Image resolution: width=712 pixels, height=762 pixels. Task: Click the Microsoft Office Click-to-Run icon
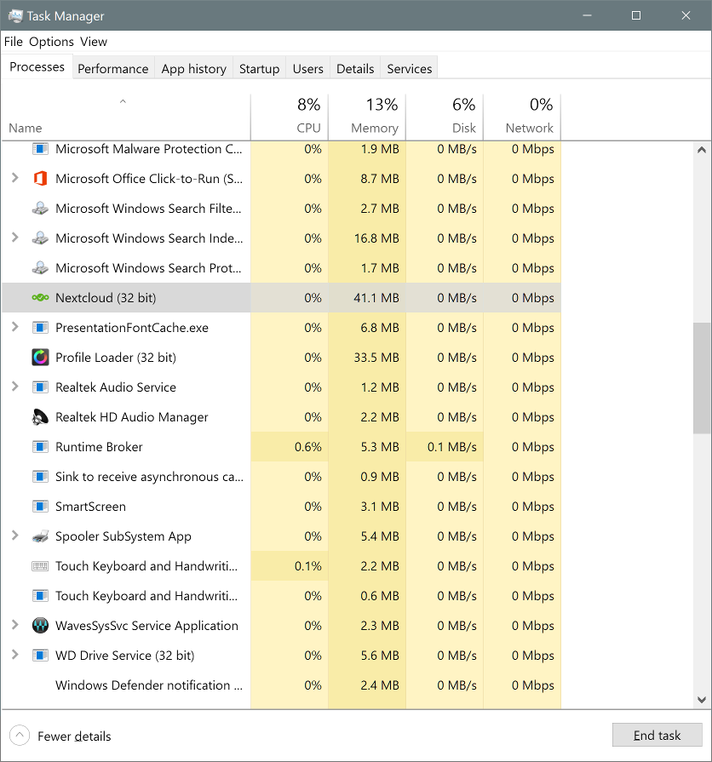click(x=40, y=179)
